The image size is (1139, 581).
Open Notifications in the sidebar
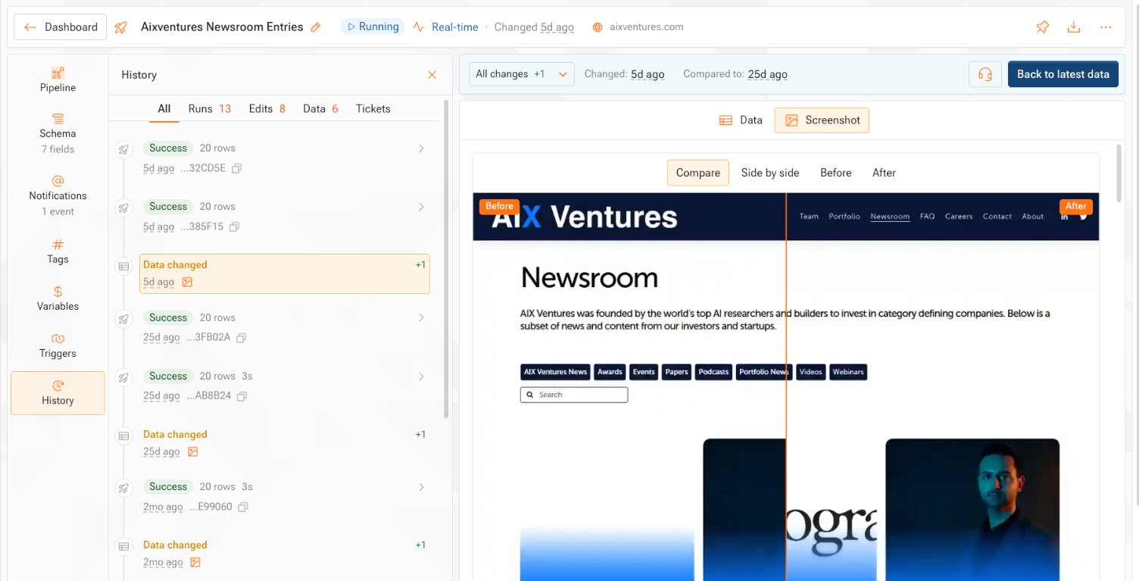[x=58, y=195]
